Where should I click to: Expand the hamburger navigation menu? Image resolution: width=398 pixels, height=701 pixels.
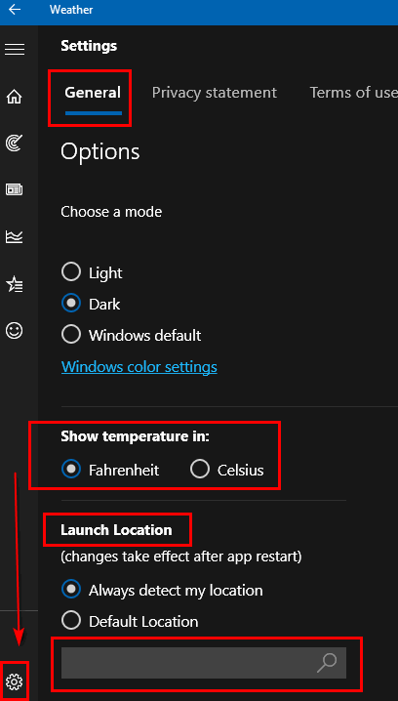tap(15, 49)
